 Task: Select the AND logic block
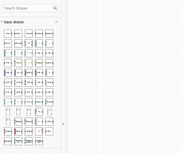[8, 73]
